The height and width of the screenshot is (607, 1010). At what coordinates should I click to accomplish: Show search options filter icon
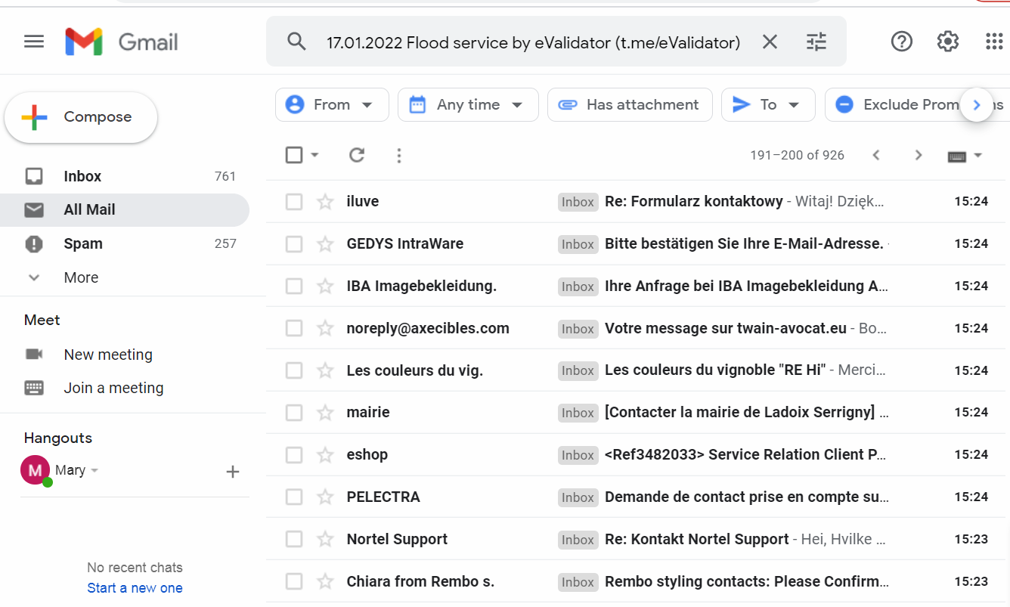coord(816,42)
